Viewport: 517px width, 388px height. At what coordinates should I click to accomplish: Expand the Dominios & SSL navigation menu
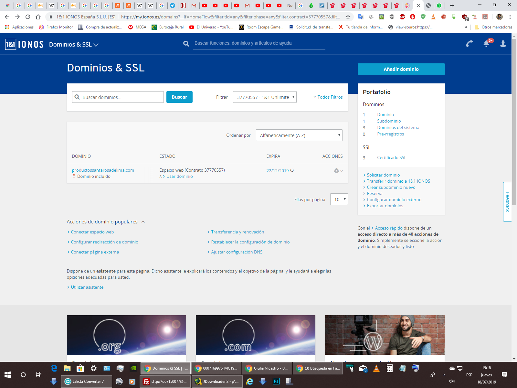tap(74, 45)
